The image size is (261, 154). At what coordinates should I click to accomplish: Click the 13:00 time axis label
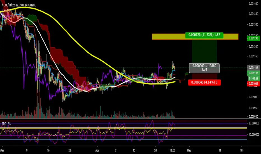tap(172, 150)
